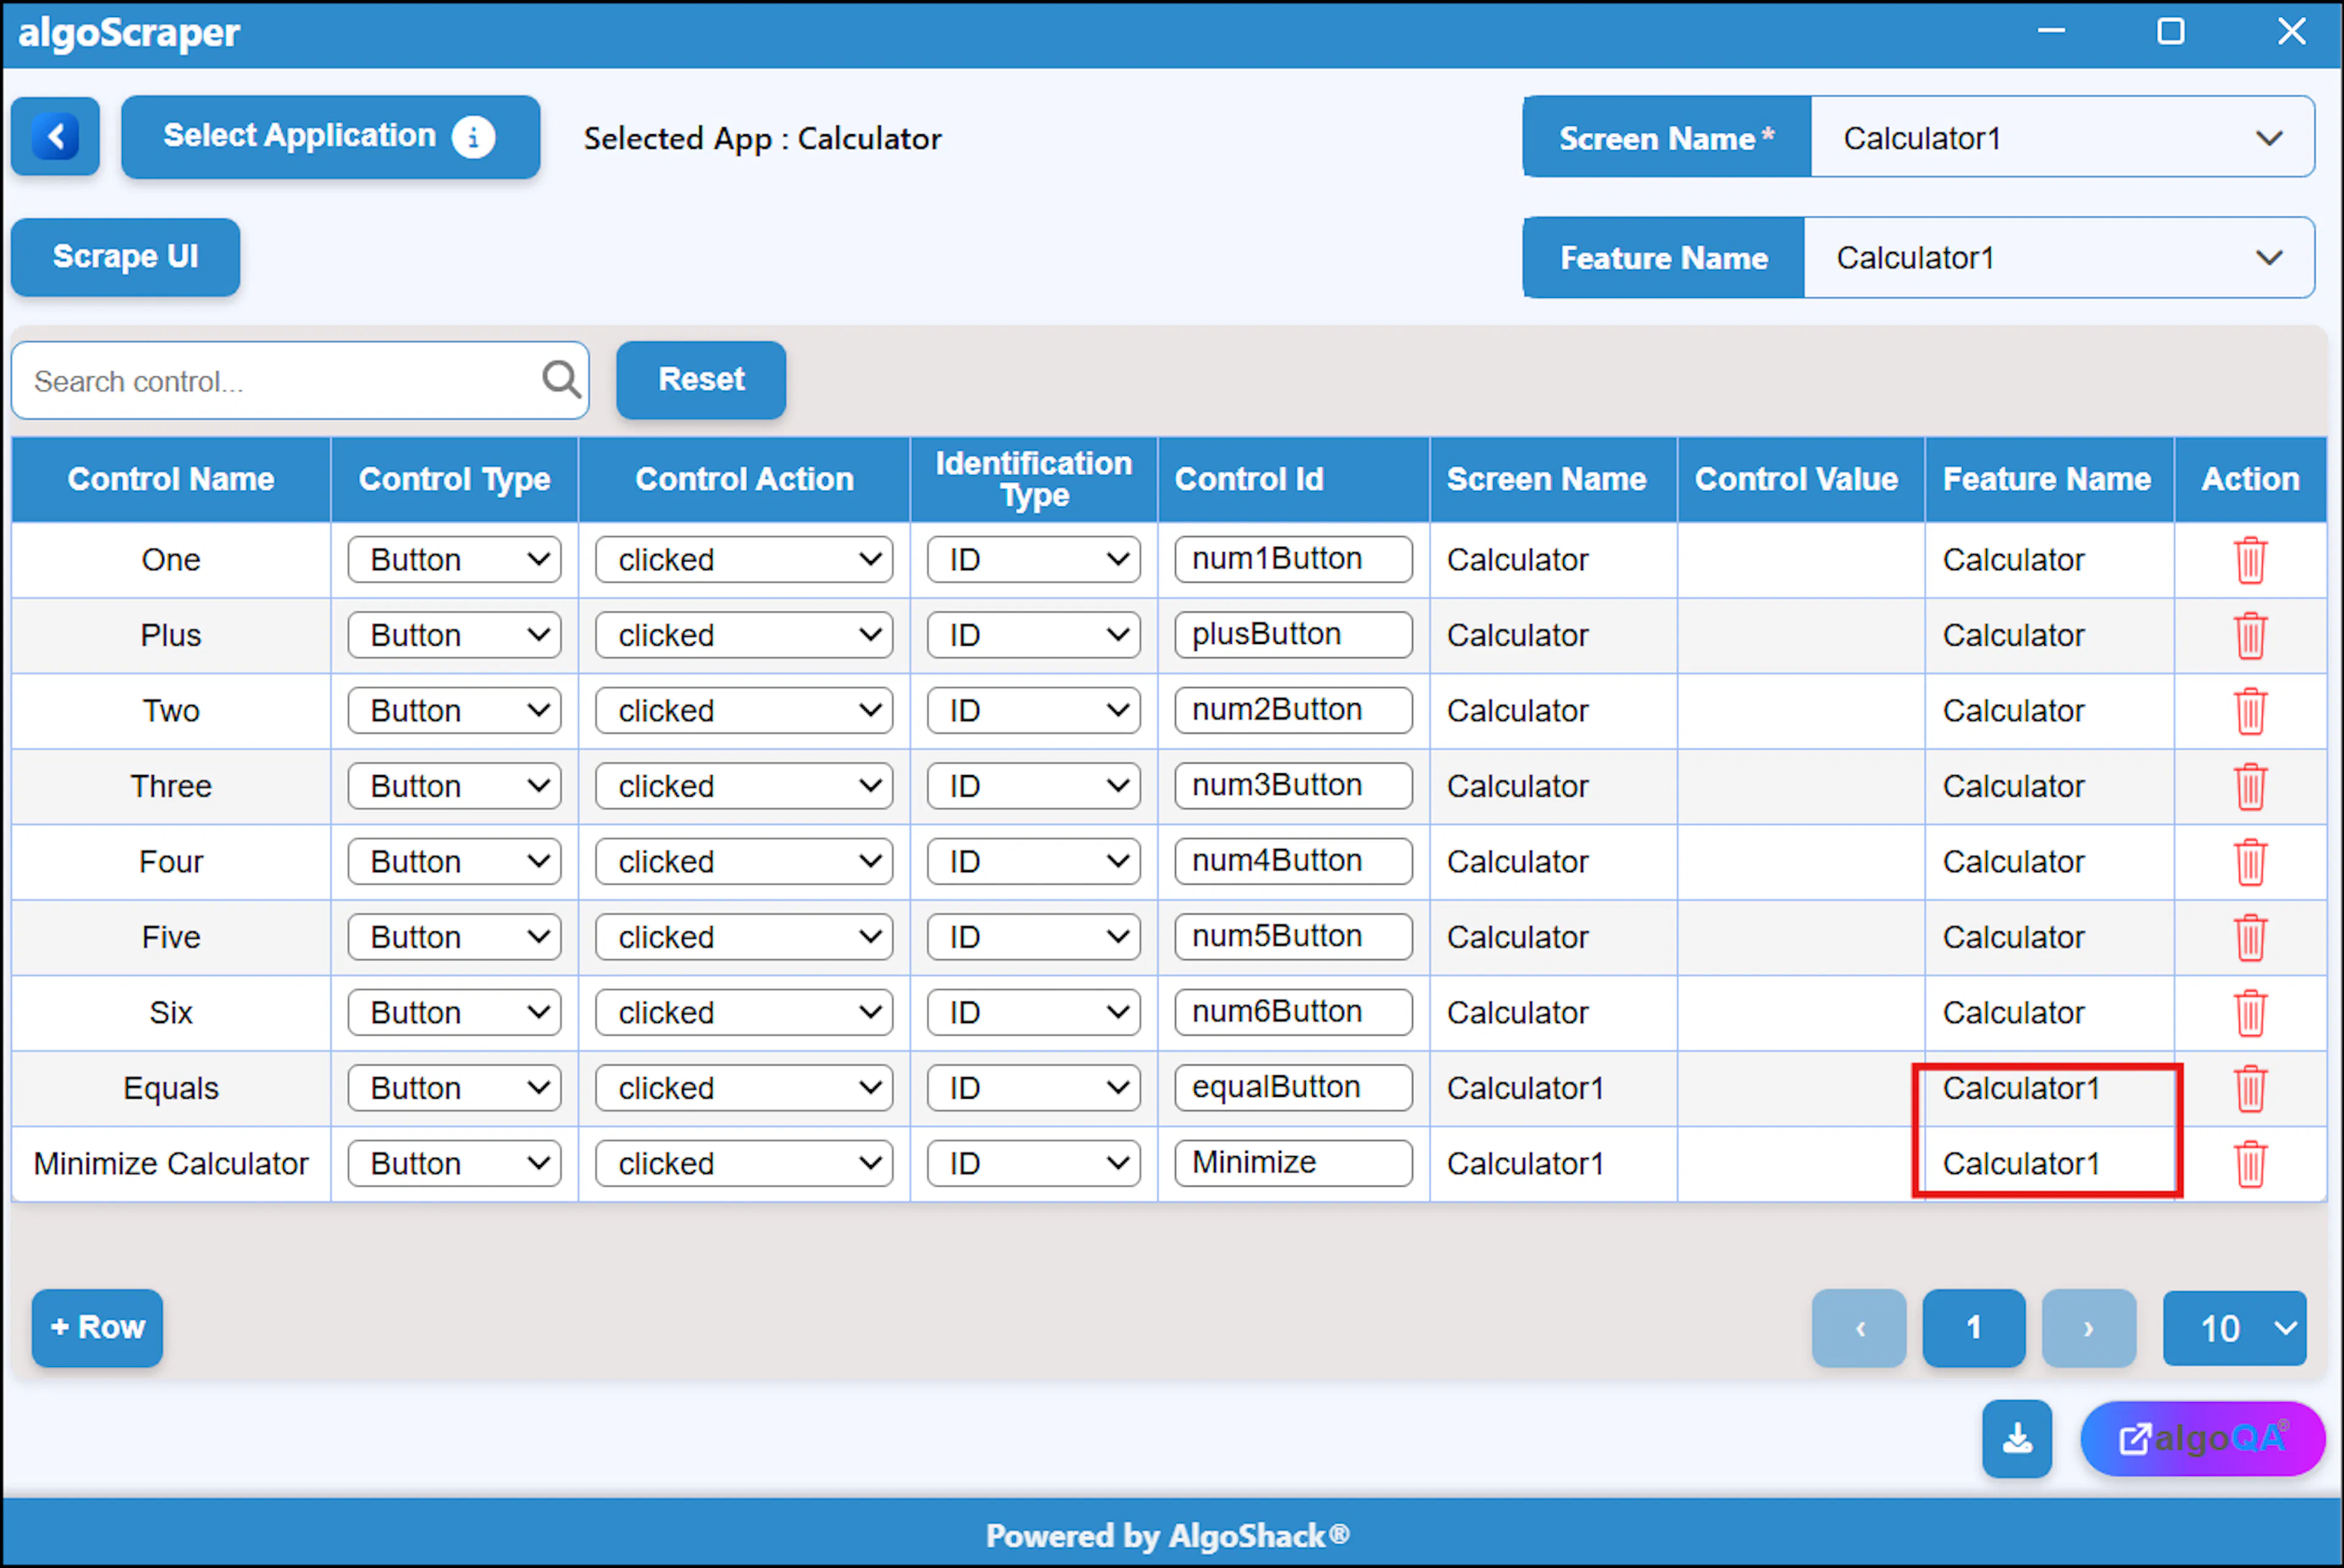The image size is (2344, 1568).
Task: Click the Control Name column header
Action: (171, 479)
